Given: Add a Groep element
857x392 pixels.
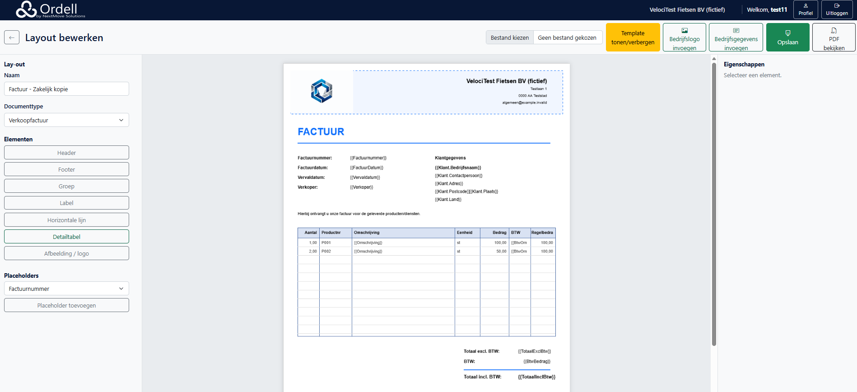Looking at the screenshot, I should pos(66,186).
